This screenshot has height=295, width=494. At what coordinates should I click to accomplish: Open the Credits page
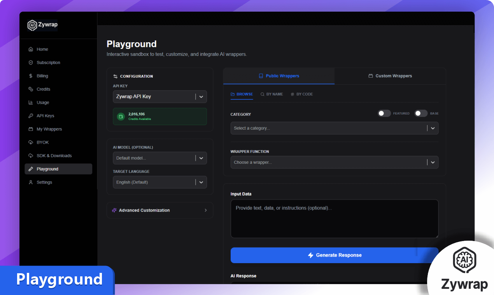click(x=58, y=89)
